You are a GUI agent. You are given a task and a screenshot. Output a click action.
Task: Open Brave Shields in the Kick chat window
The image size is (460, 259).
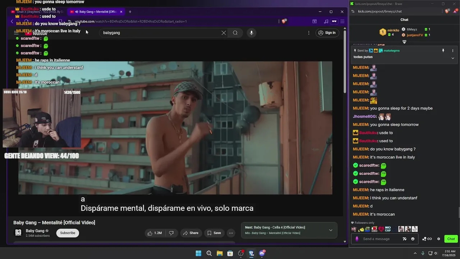447,11
